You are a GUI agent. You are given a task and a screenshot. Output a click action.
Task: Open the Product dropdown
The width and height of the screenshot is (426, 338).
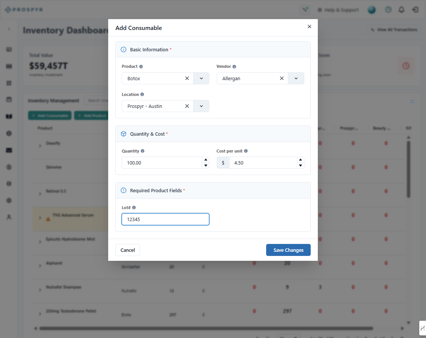point(201,78)
